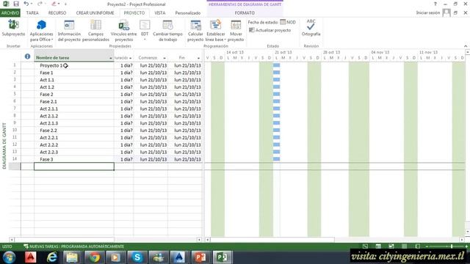Switch to the TAREA tab
470x264 pixels.
pyautogui.click(x=32, y=13)
